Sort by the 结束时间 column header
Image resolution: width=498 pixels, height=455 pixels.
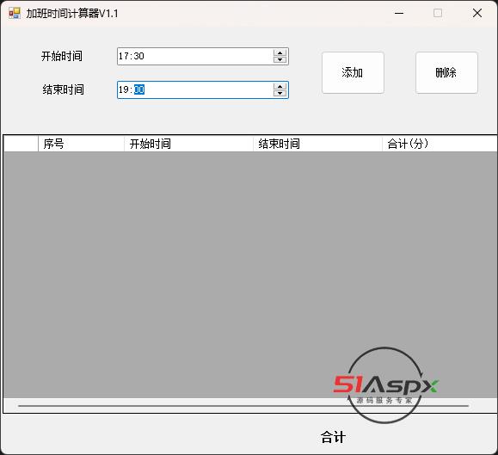point(317,144)
